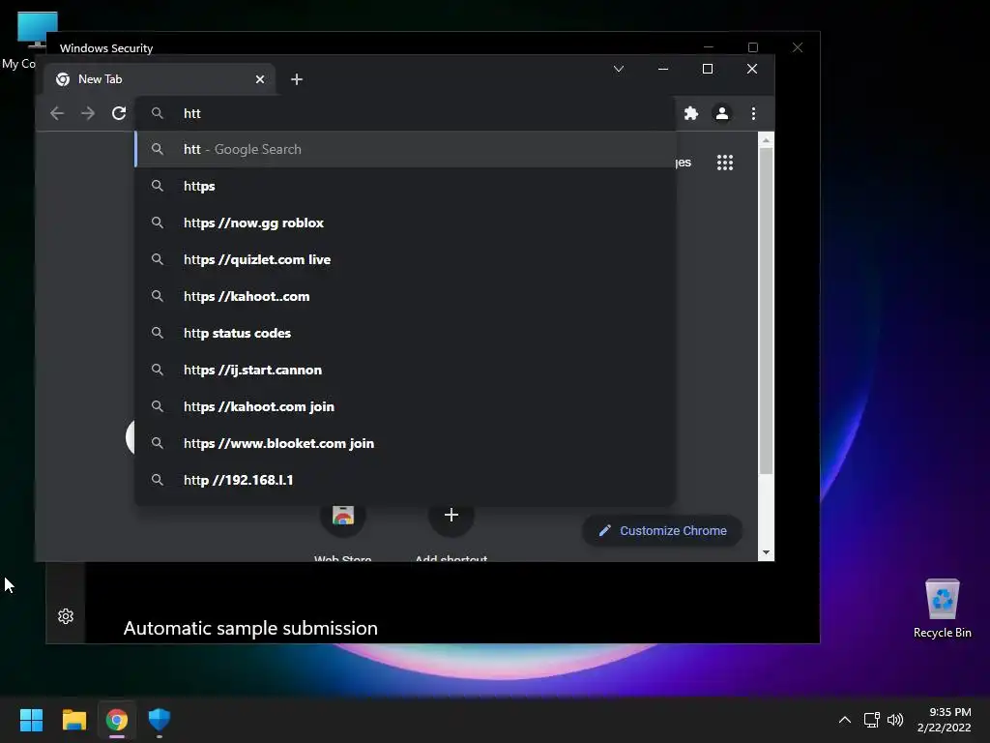The image size is (990, 743).
Task: Go back with Chrome's back arrow
Action: coord(57,113)
